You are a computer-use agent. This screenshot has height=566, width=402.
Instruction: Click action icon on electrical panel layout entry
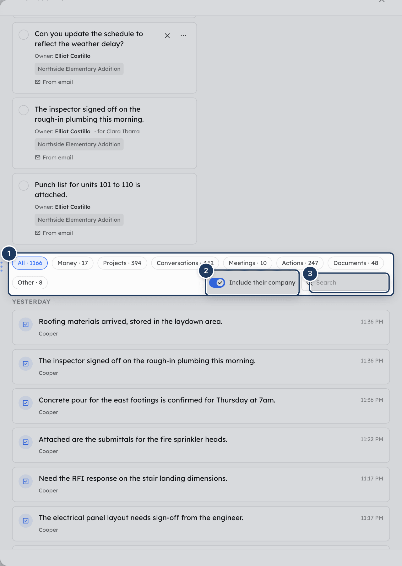pyautogui.click(x=26, y=521)
